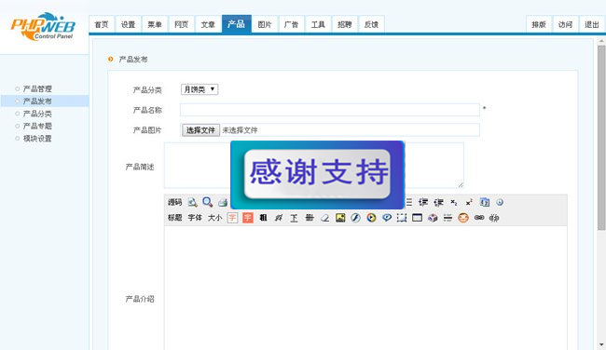Click the insert date icon

tap(485, 202)
